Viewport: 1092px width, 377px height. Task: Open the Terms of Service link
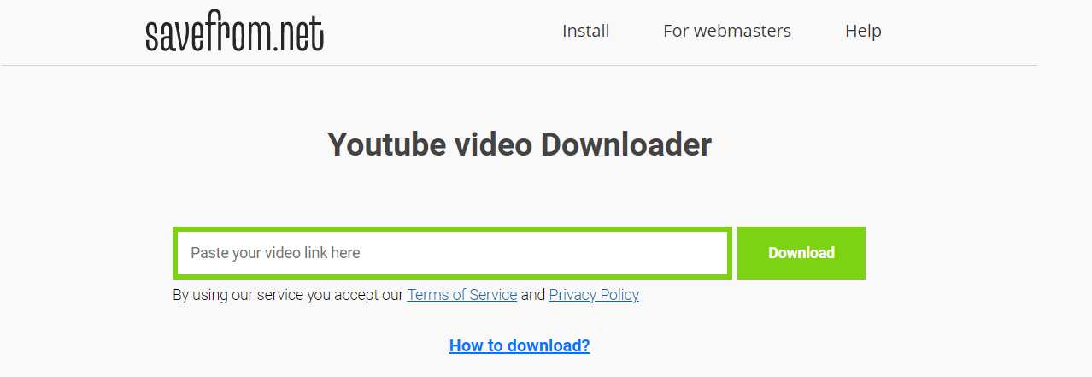pos(462,295)
